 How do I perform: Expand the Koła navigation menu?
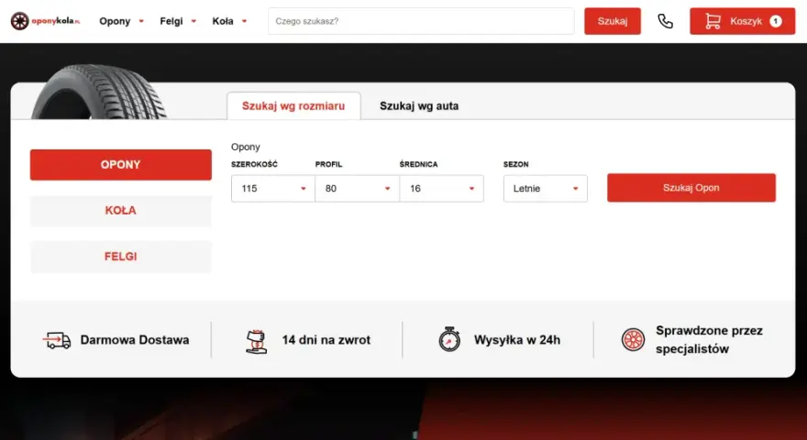point(229,21)
